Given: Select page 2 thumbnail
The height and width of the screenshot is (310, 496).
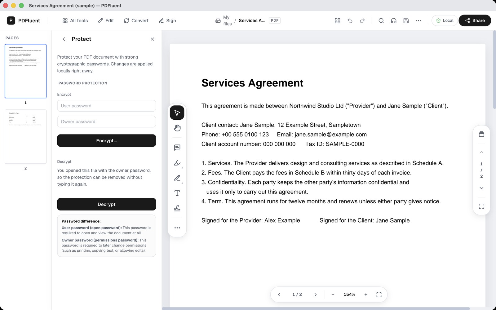Looking at the screenshot, I should coord(25,136).
